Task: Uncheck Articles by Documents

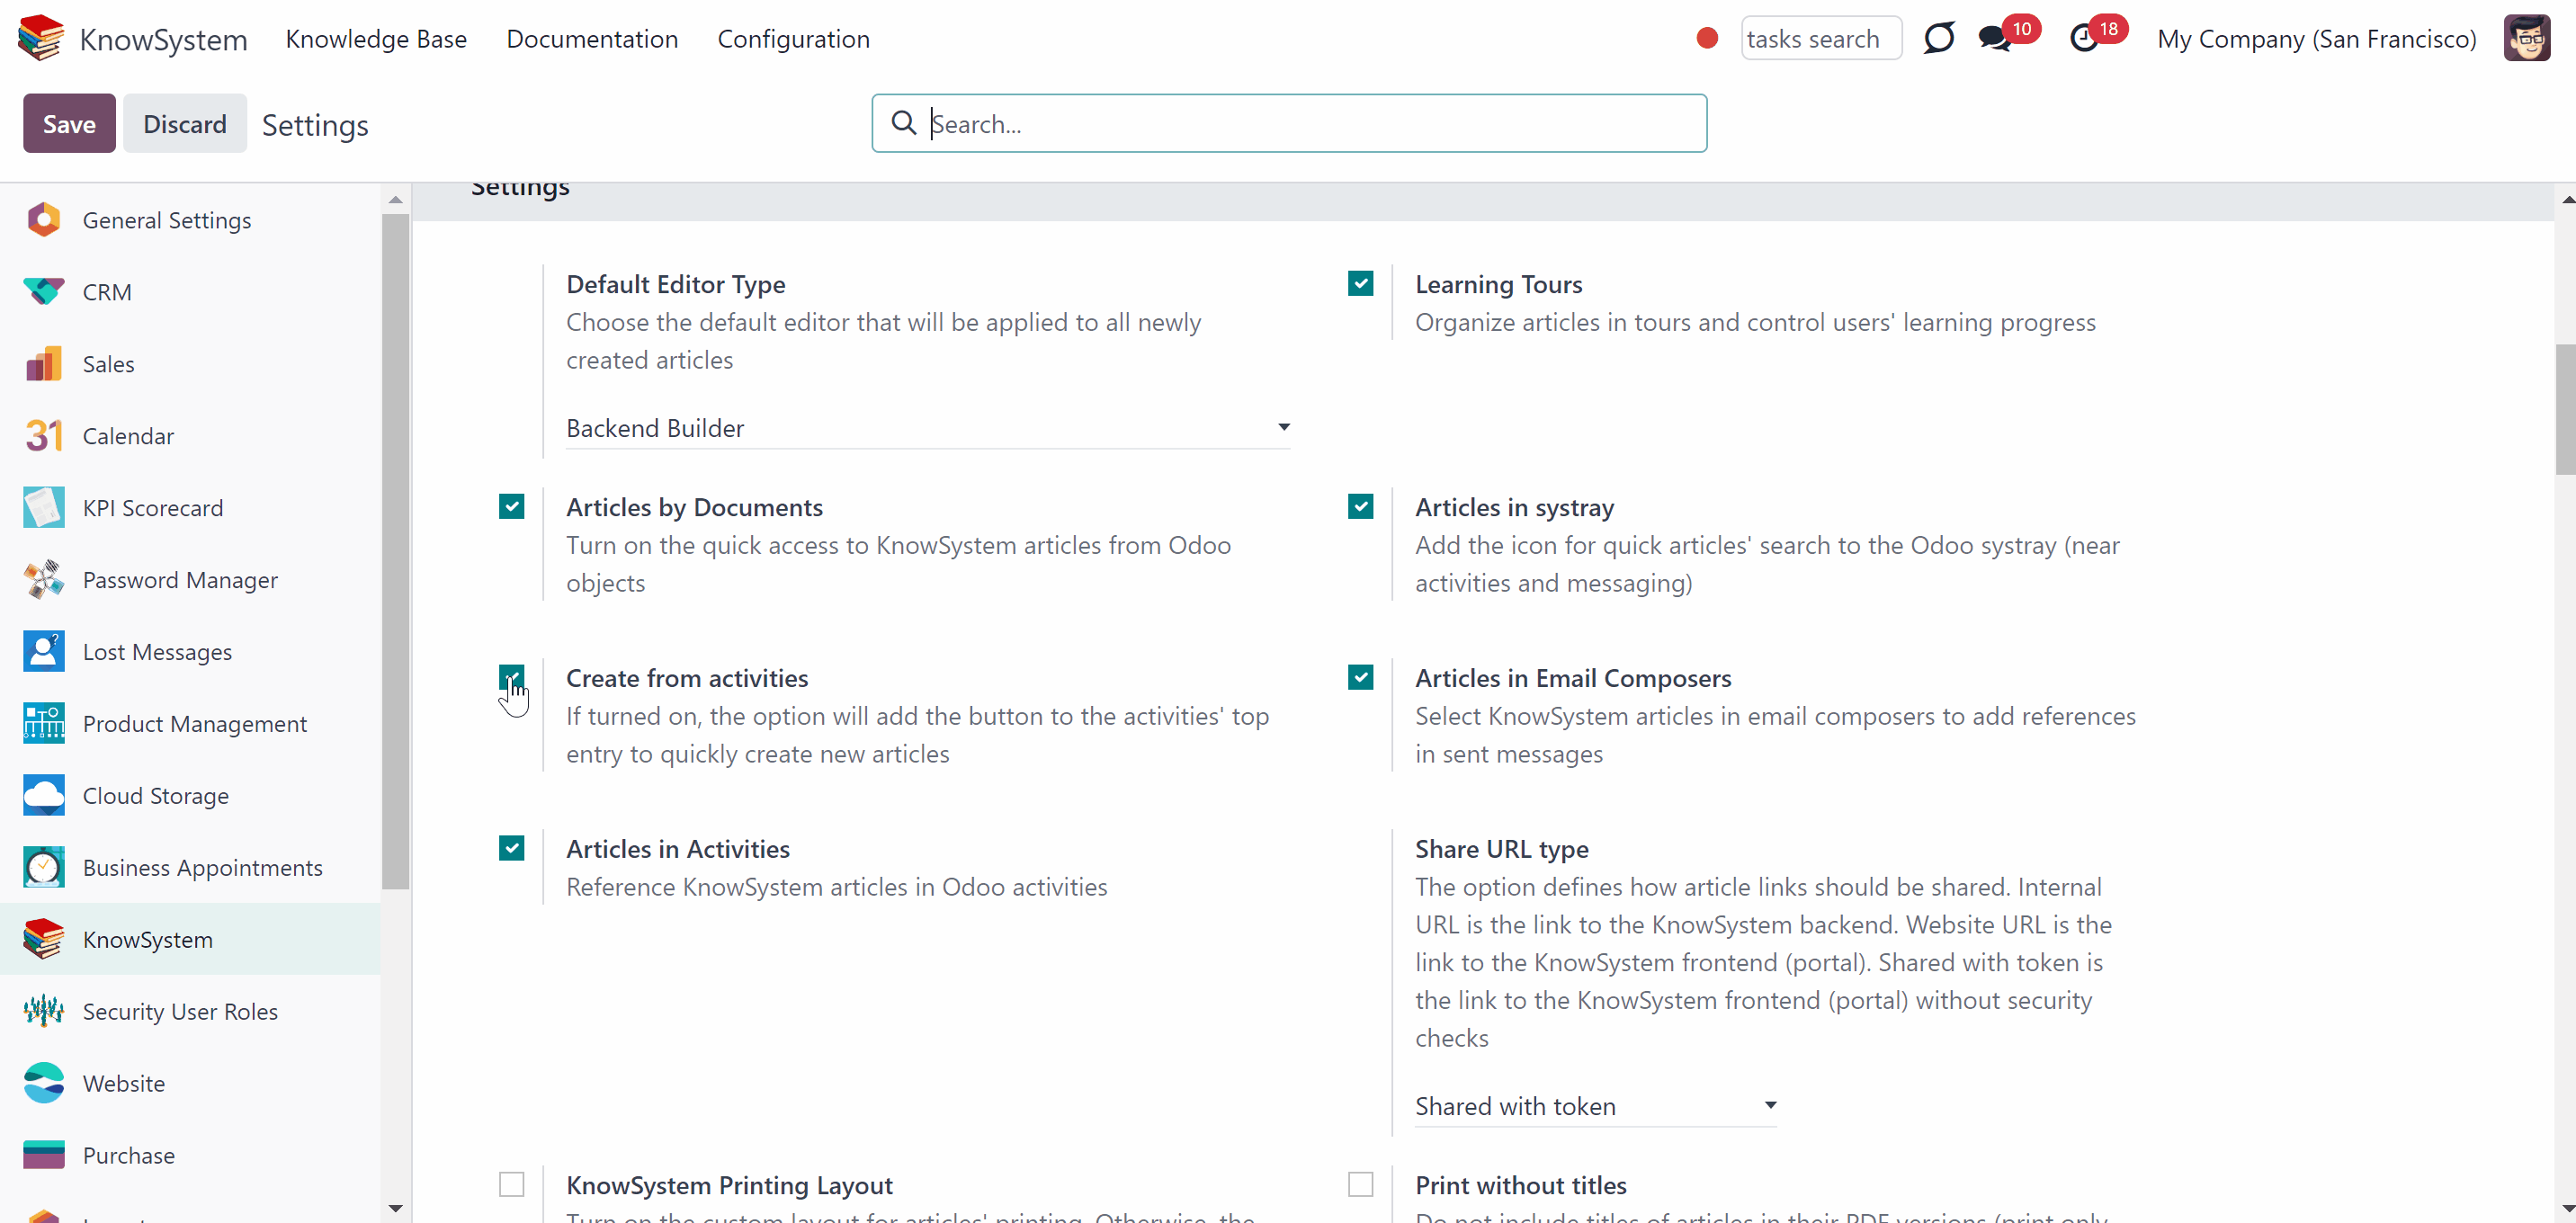Action: [x=511, y=507]
